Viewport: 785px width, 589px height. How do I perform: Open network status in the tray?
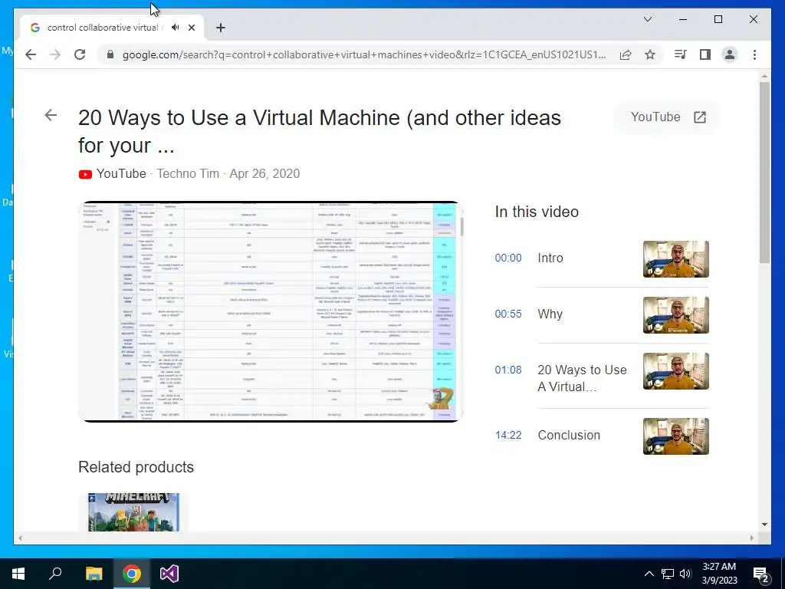click(668, 574)
